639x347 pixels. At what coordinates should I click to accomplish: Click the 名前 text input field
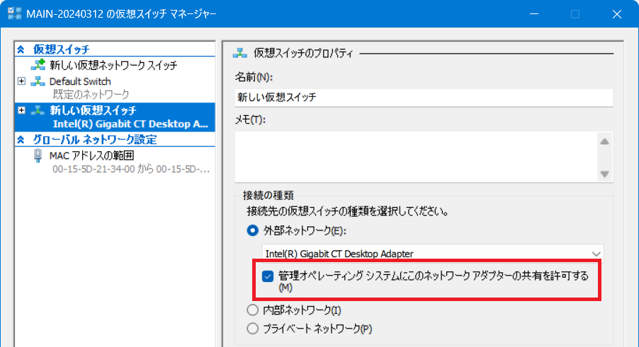click(420, 97)
